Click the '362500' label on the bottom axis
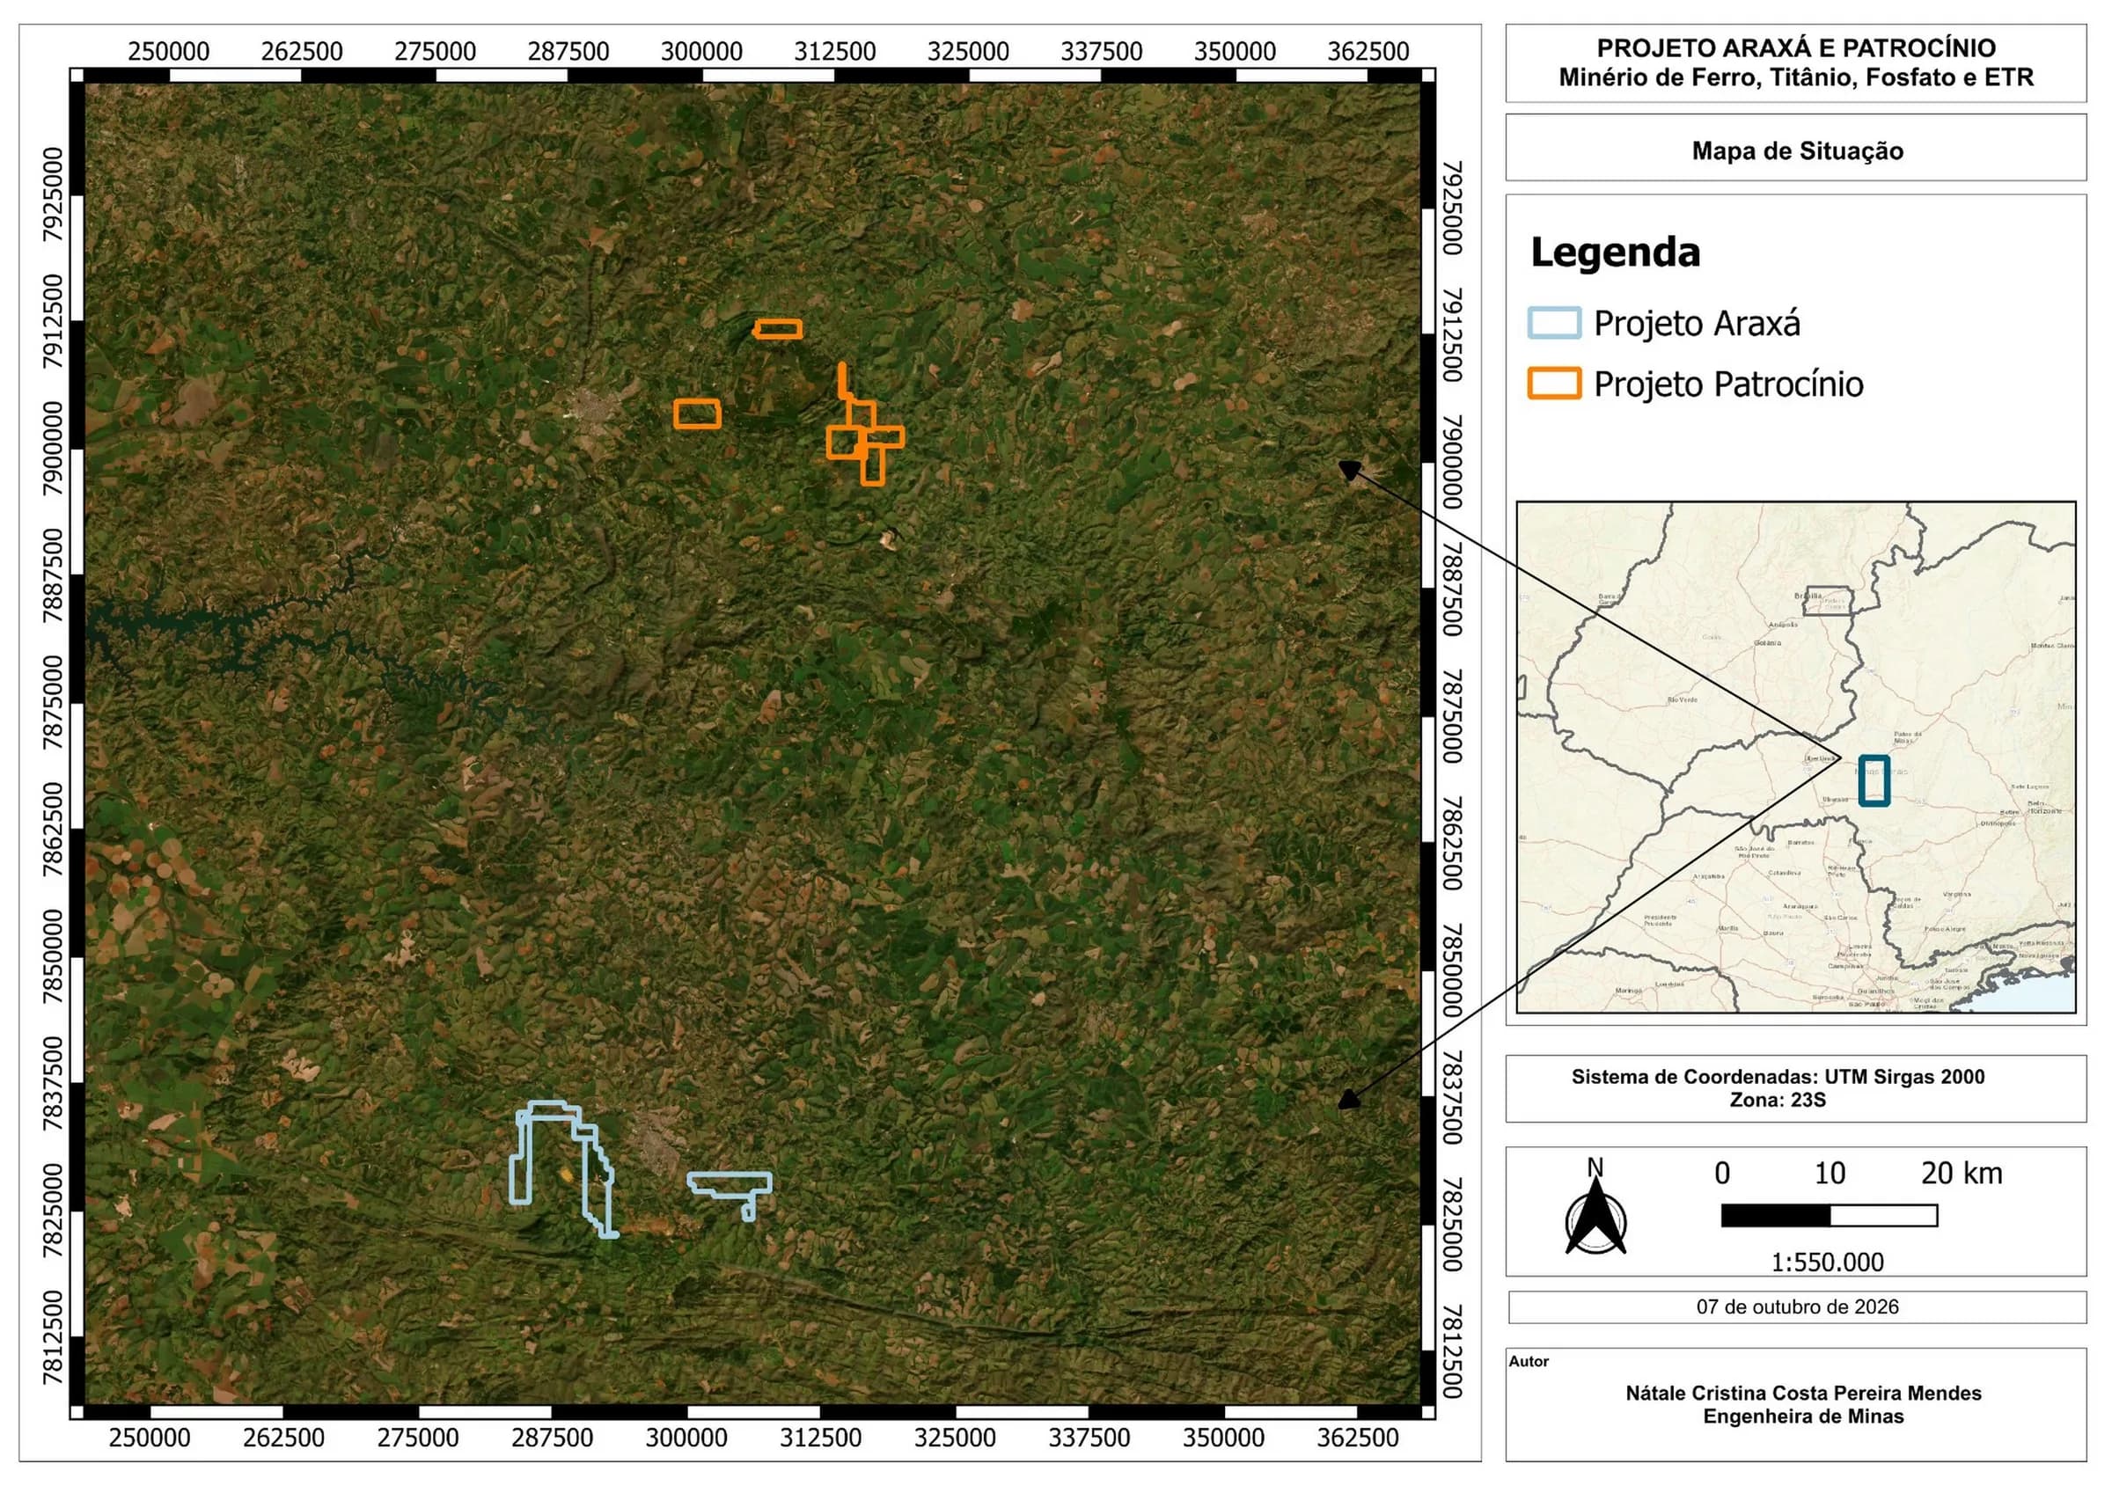The height and width of the screenshot is (1493, 2112). (x=1358, y=1438)
